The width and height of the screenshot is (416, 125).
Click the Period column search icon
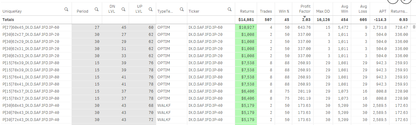[x=97, y=10]
